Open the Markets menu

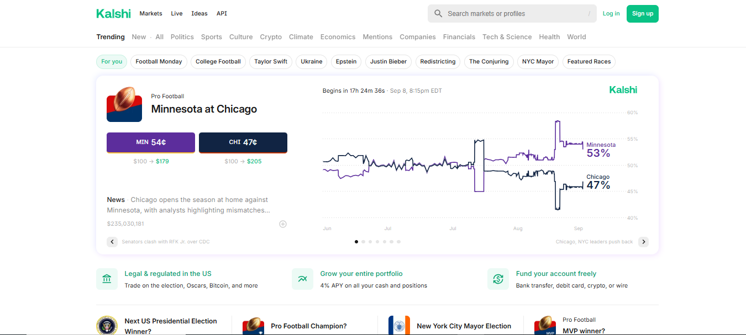tap(151, 13)
